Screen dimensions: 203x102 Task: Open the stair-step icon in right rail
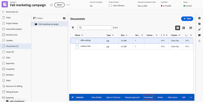pyautogui.click(x=199, y=30)
